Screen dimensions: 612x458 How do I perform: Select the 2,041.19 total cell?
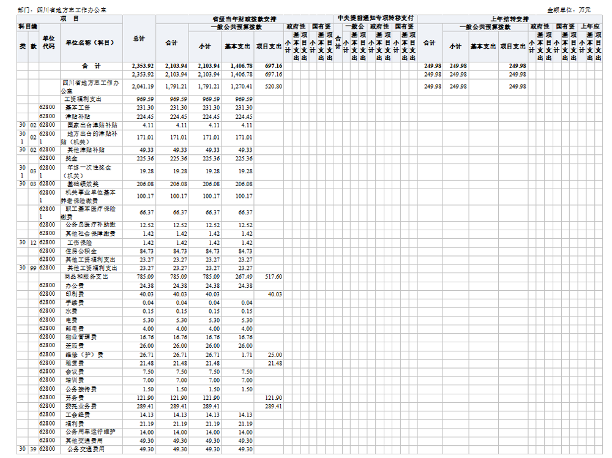coord(139,86)
